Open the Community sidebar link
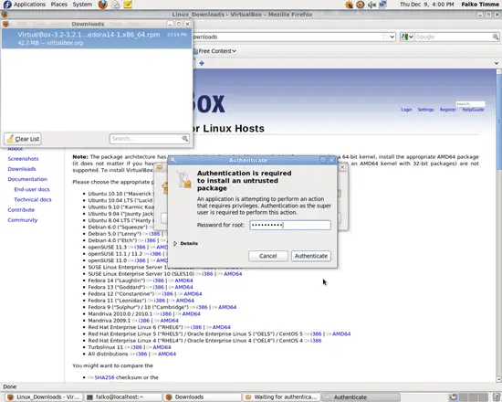The height and width of the screenshot is (402, 502). click(x=23, y=220)
